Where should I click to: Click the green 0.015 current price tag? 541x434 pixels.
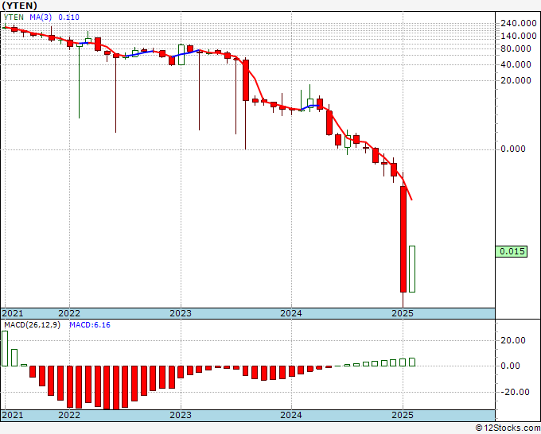click(x=512, y=251)
